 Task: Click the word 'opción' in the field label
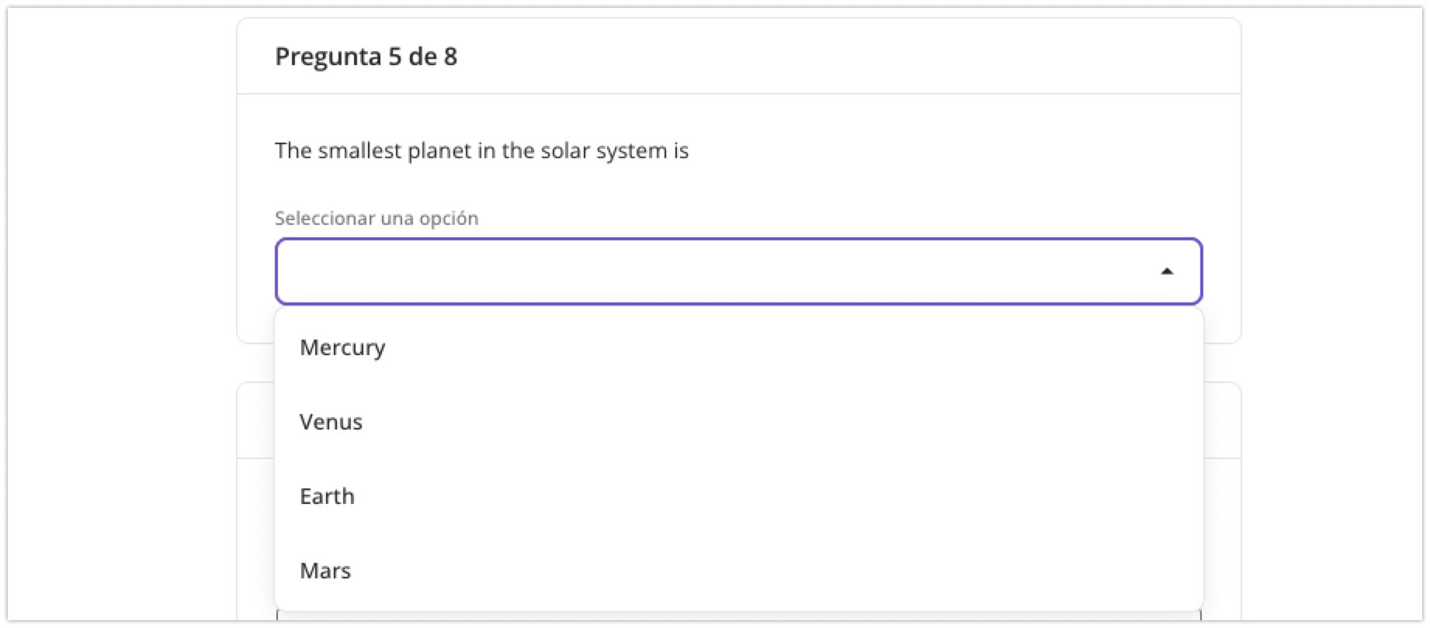tap(449, 219)
